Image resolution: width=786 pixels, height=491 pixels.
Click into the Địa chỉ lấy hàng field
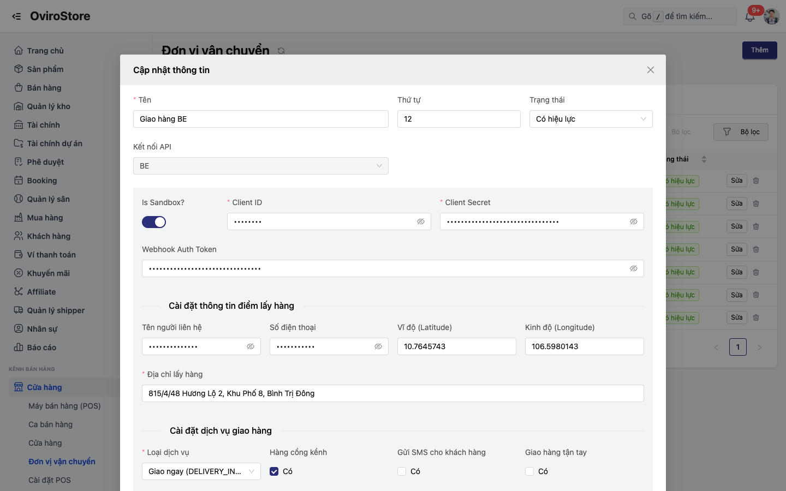(x=393, y=393)
